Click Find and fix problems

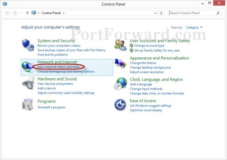pyautogui.click(x=53, y=55)
